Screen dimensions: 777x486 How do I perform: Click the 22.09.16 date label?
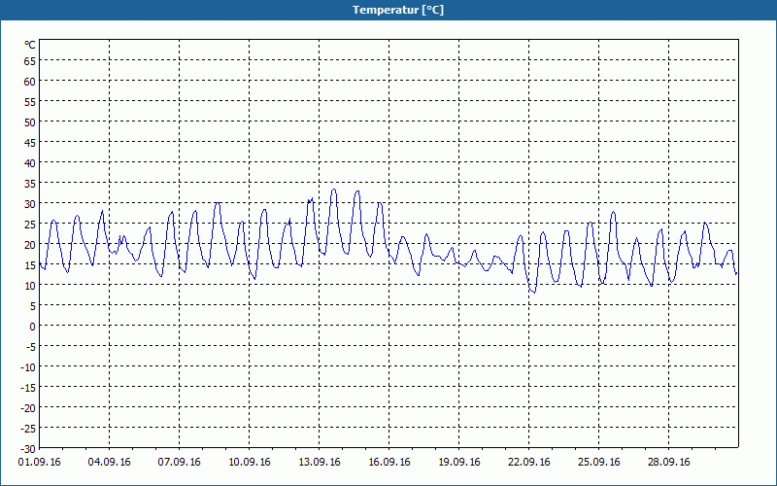(528, 463)
